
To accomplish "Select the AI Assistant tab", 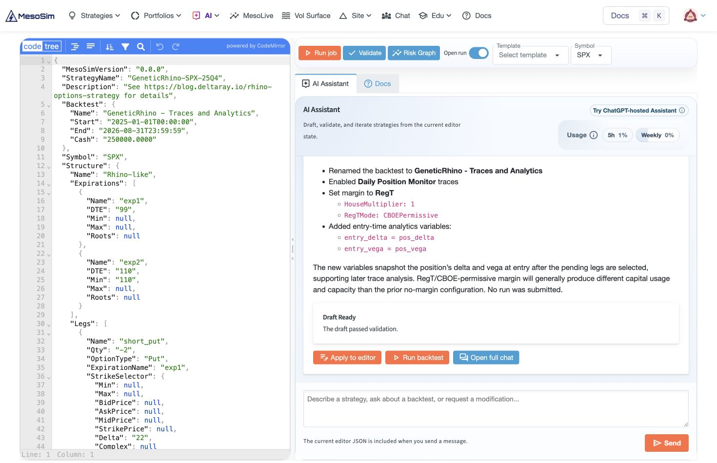I will (326, 83).
